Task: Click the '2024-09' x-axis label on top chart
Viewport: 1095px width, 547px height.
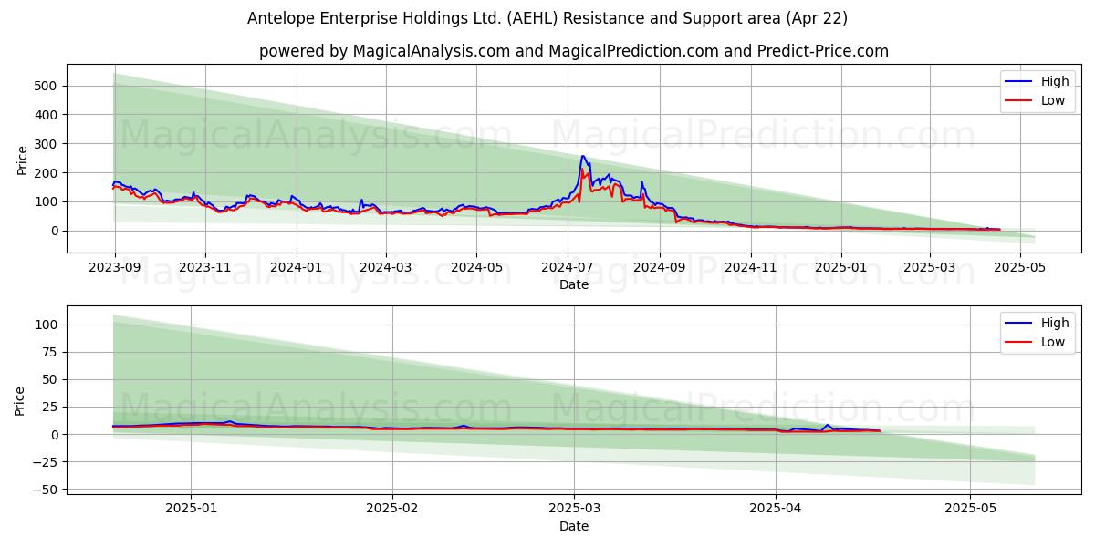Action: coord(660,268)
